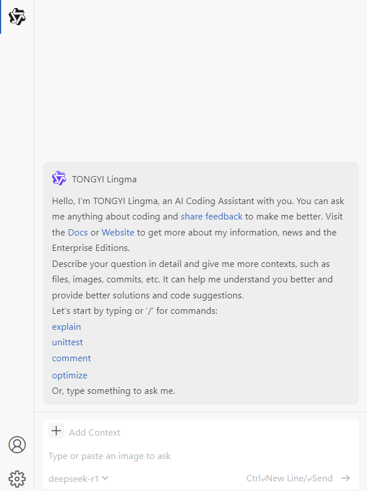367x491 pixels.
Task: Focus the 'Type or paste an image to ask' field
Action: [x=171, y=456]
